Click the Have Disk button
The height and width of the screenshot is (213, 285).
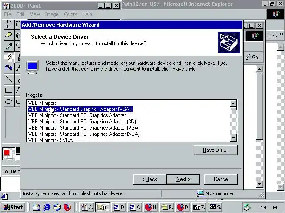click(x=216, y=150)
